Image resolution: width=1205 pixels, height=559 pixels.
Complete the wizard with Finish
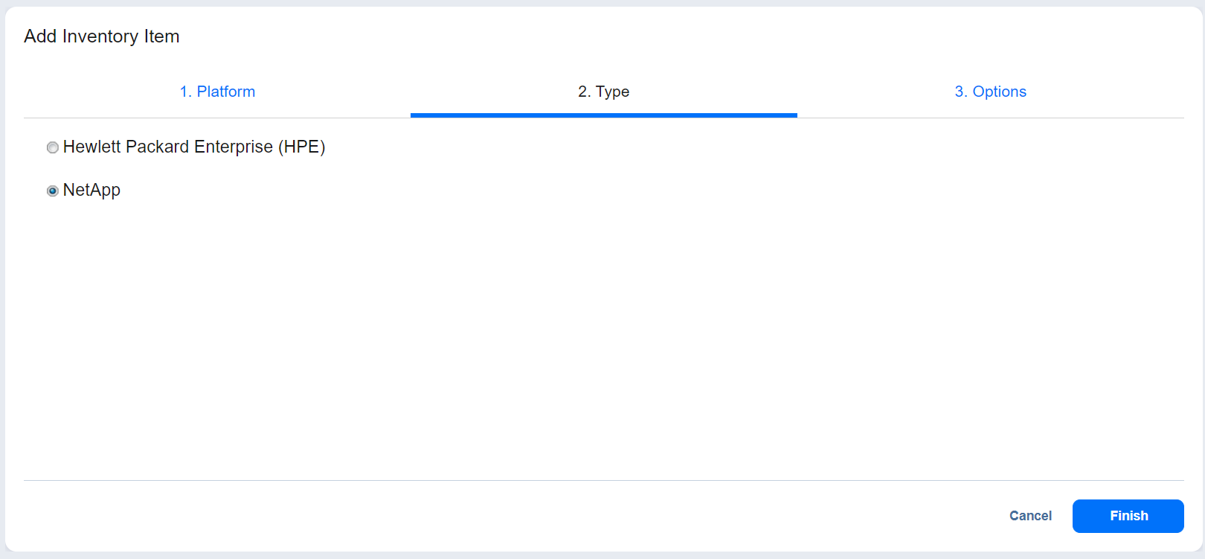(x=1128, y=516)
